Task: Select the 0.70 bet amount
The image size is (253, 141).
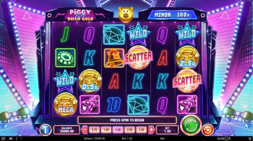Action: (94, 130)
